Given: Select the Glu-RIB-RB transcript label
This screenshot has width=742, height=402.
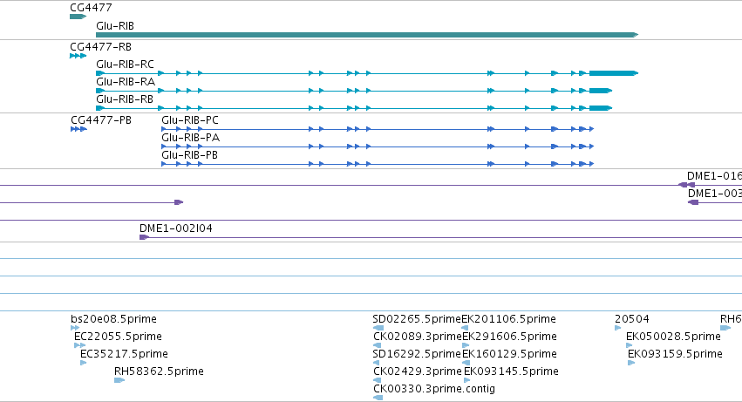Looking at the screenshot, I should coord(125,99).
